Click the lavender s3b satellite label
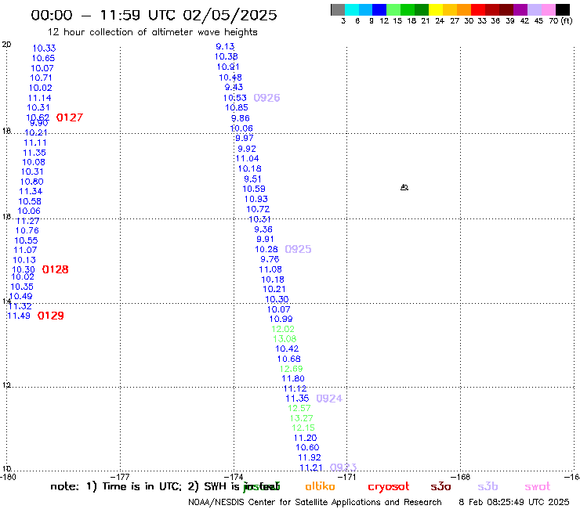The image size is (580, 509). [488, 486]
